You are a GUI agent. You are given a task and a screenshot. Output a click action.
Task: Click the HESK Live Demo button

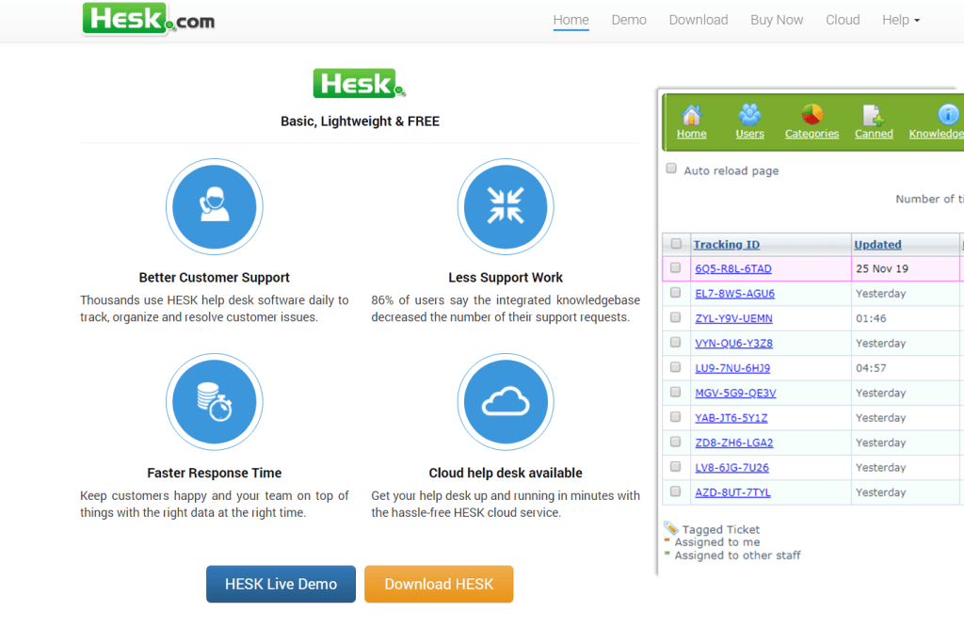coord(281,584)
